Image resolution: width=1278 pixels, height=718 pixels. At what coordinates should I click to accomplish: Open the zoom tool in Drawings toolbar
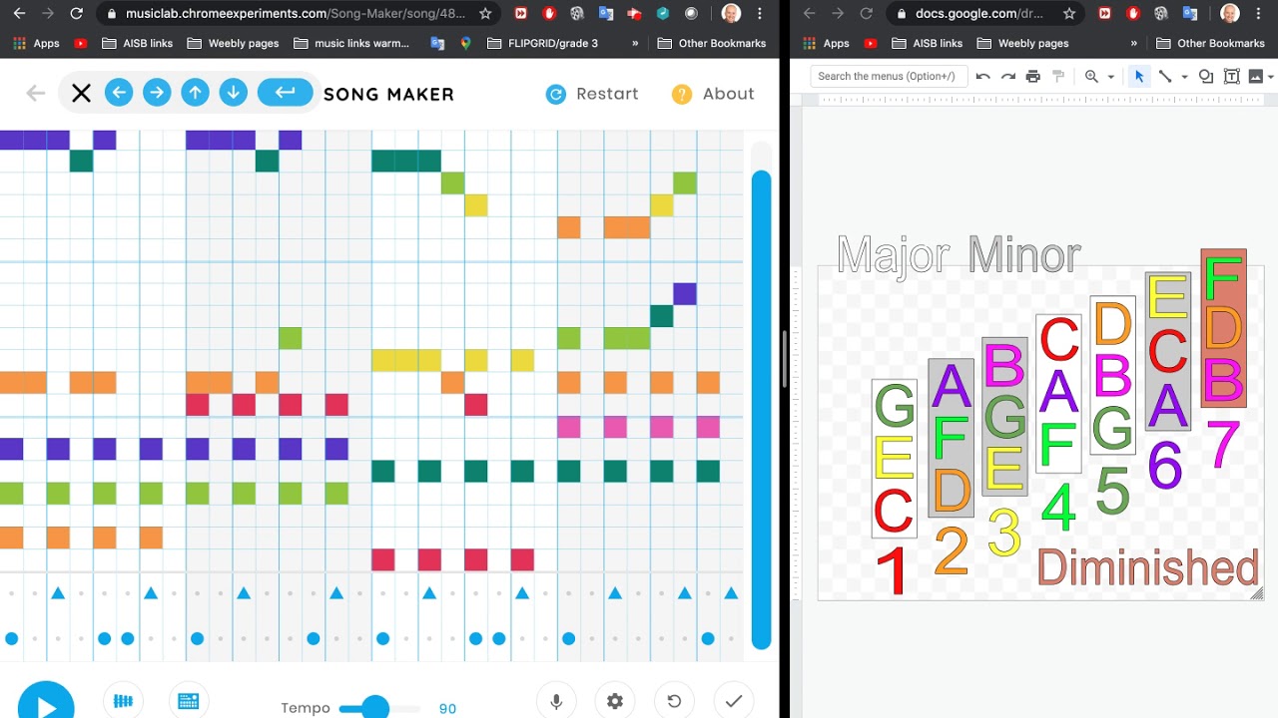click(1092, 76)
